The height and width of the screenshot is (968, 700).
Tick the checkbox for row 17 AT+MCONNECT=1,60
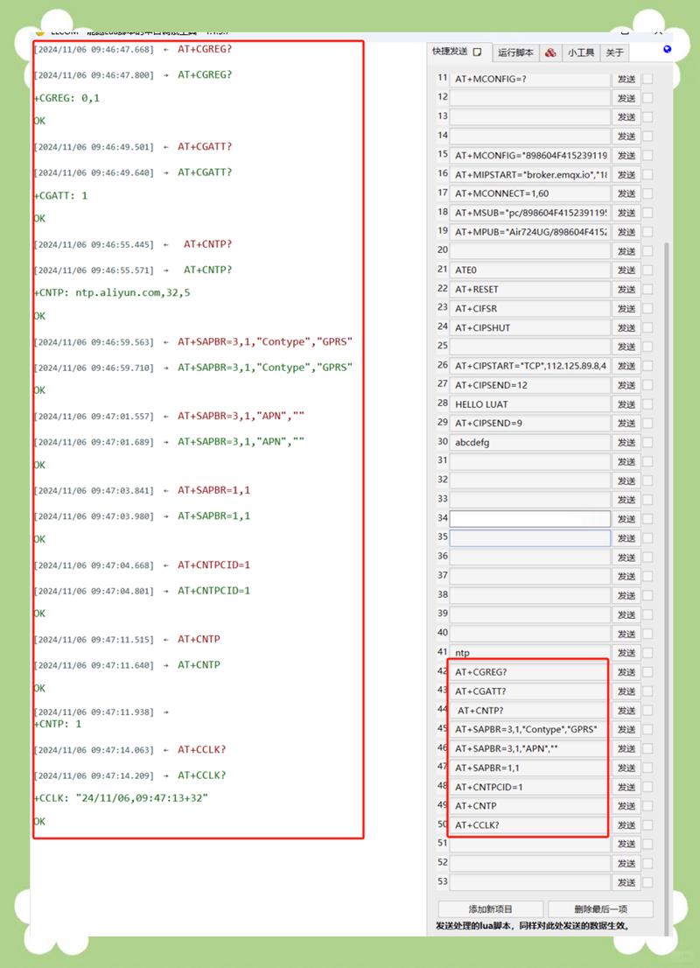click(x=647, y=193)
